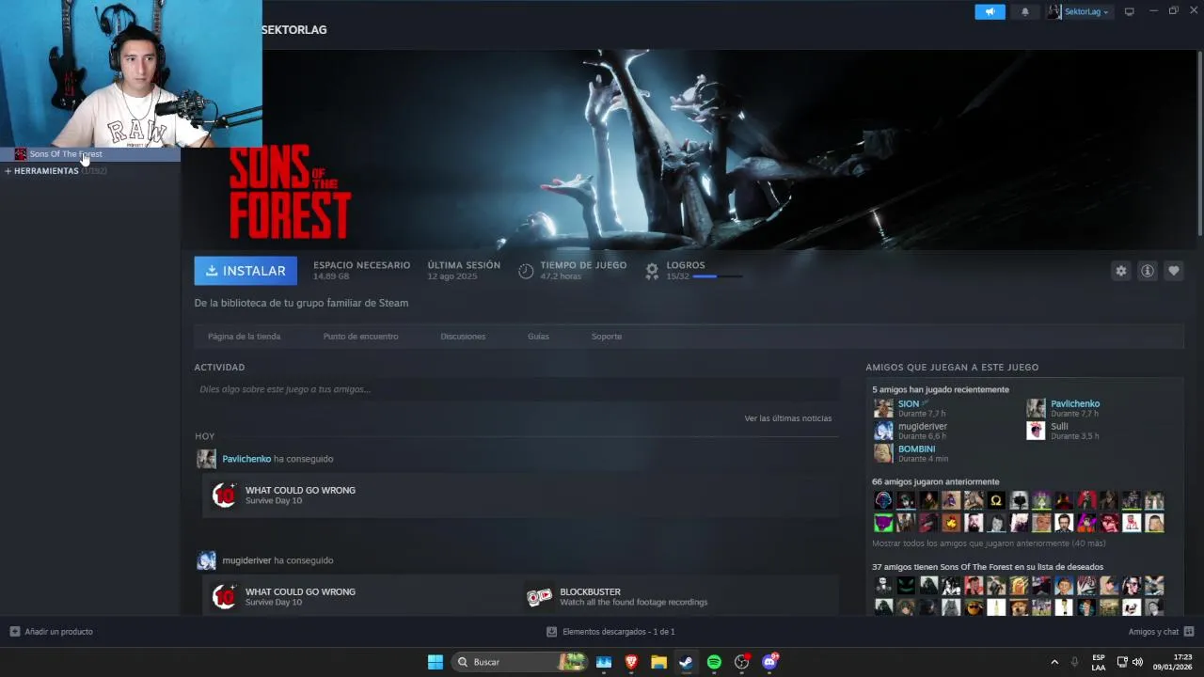Open the Guías tab
This screenshot has width=1204, height=677.
[538, 337]
